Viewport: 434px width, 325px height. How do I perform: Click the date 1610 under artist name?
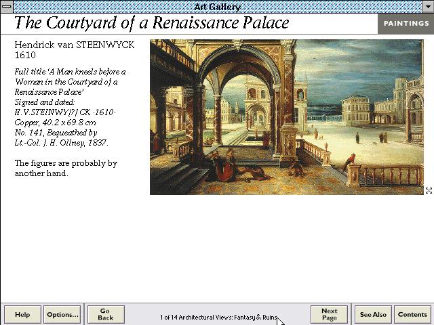[25, 55]
